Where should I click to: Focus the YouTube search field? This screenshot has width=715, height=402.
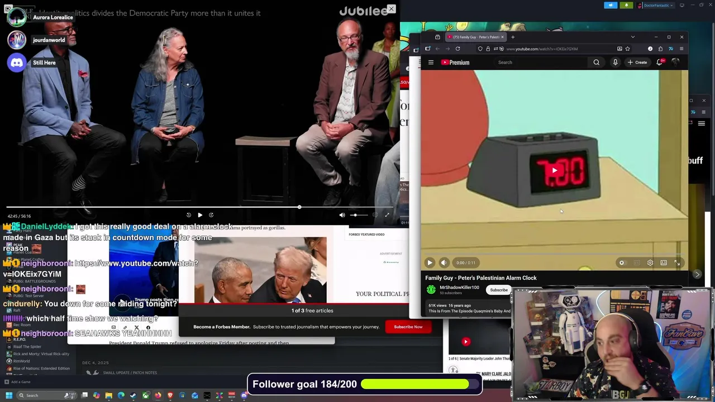coord(541,63)
